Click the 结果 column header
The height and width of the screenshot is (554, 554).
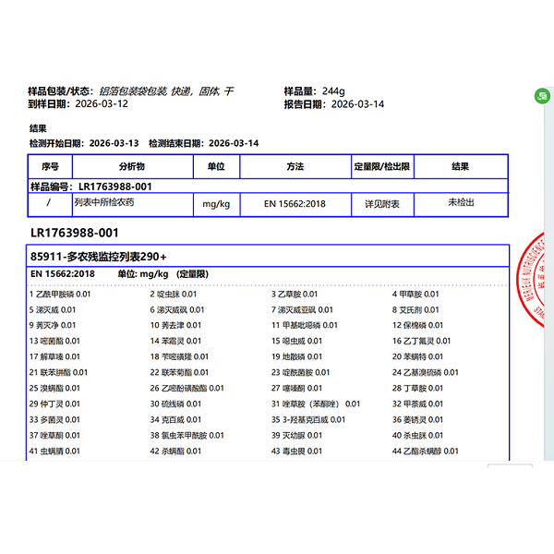click(x=460, y=167)
